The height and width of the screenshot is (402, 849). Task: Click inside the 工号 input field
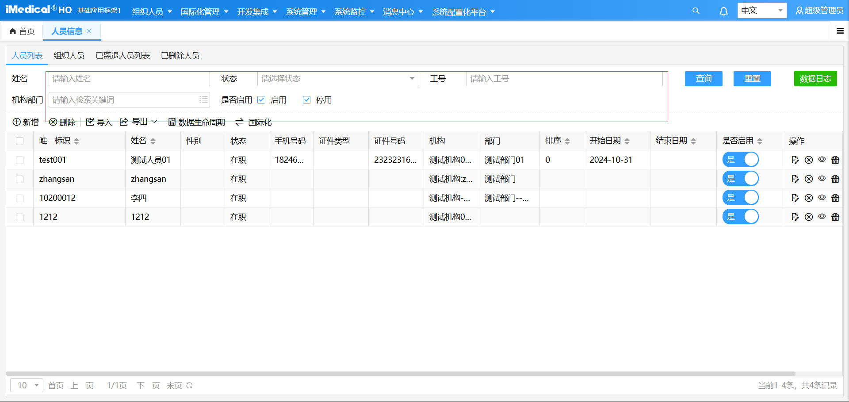tap(565, 78)
